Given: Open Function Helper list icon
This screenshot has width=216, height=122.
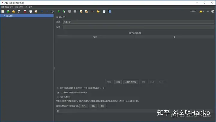Looking at the screenshot, I should pyautogui.click(x=104, y=11).
